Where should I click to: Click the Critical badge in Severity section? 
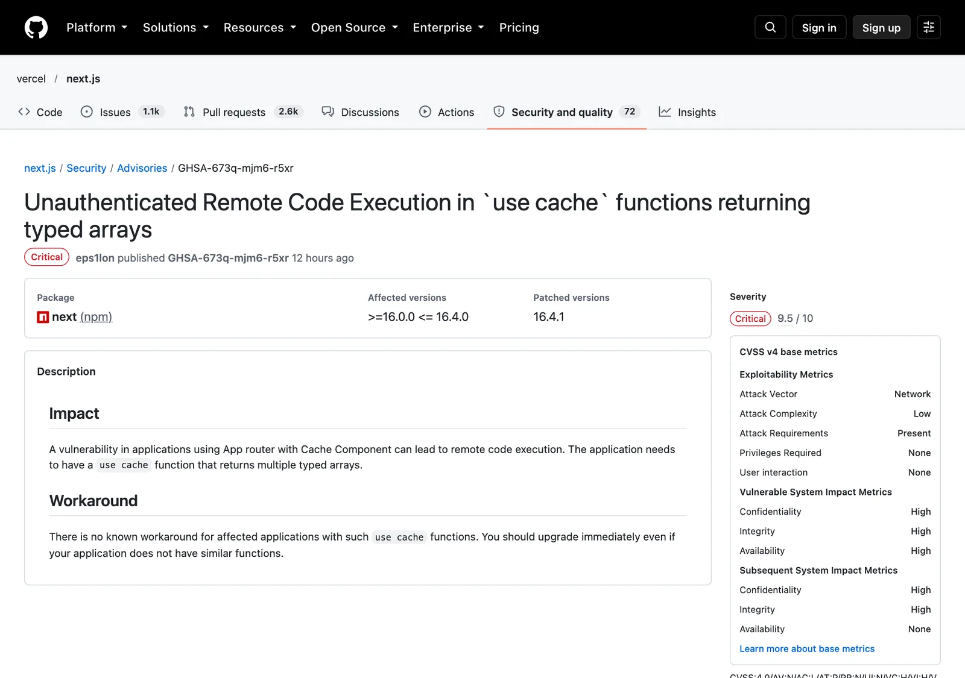point(750,318)
